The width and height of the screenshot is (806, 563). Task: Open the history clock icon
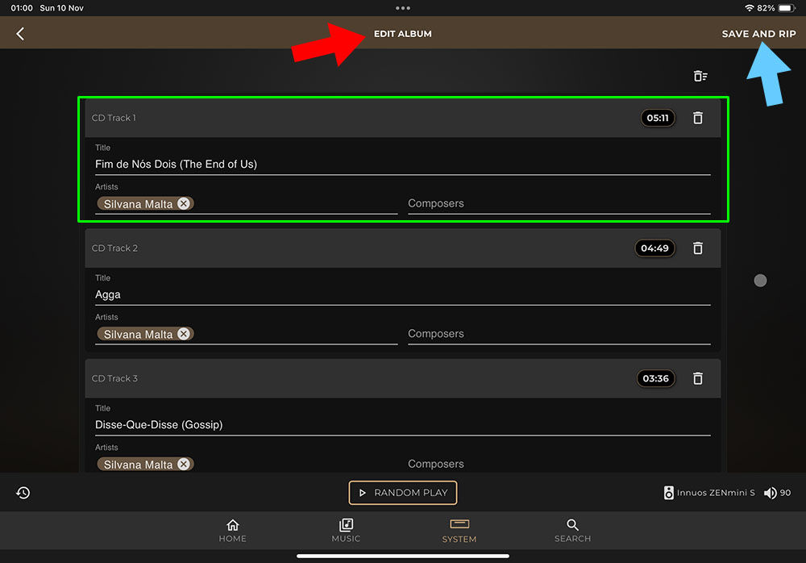tap(23, 493)
